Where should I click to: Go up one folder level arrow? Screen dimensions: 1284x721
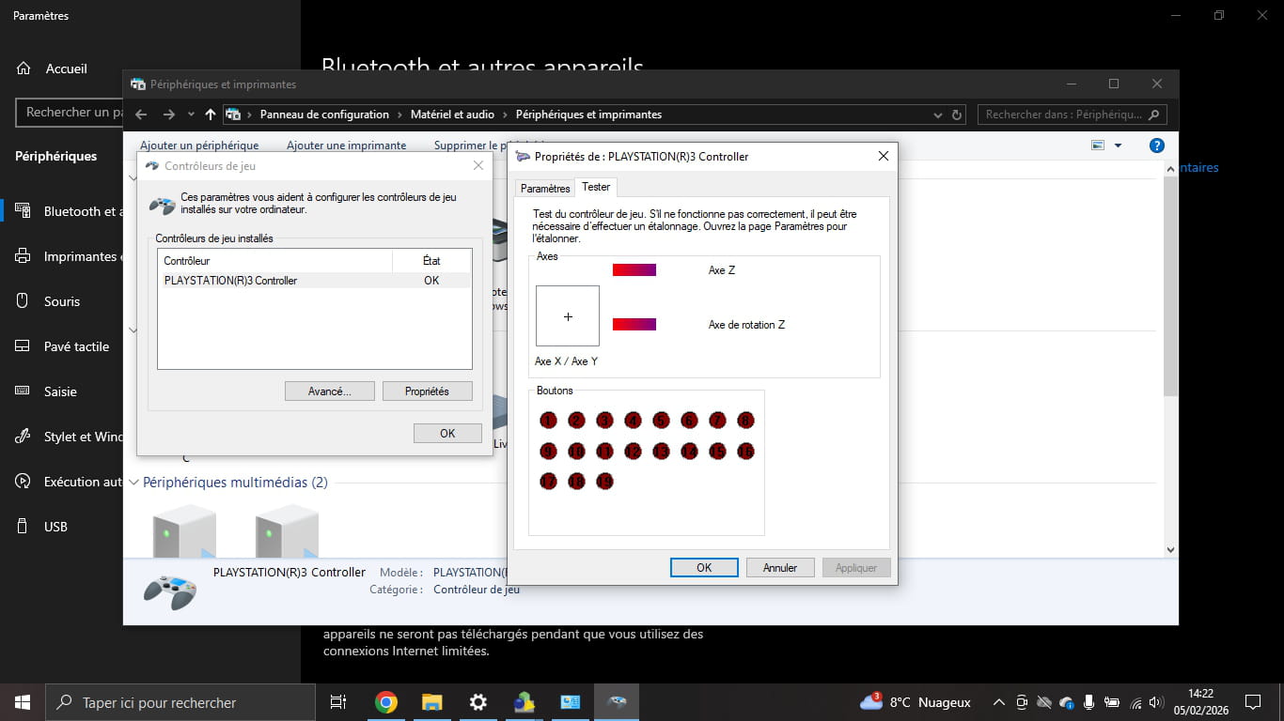(x=210, y=115)
